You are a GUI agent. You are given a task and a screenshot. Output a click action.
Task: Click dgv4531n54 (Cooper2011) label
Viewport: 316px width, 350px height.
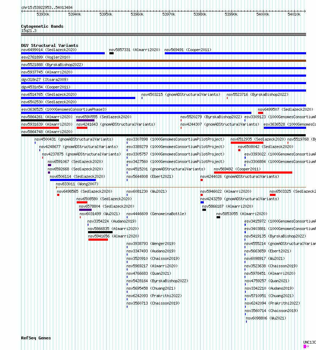tap(46, 87)
